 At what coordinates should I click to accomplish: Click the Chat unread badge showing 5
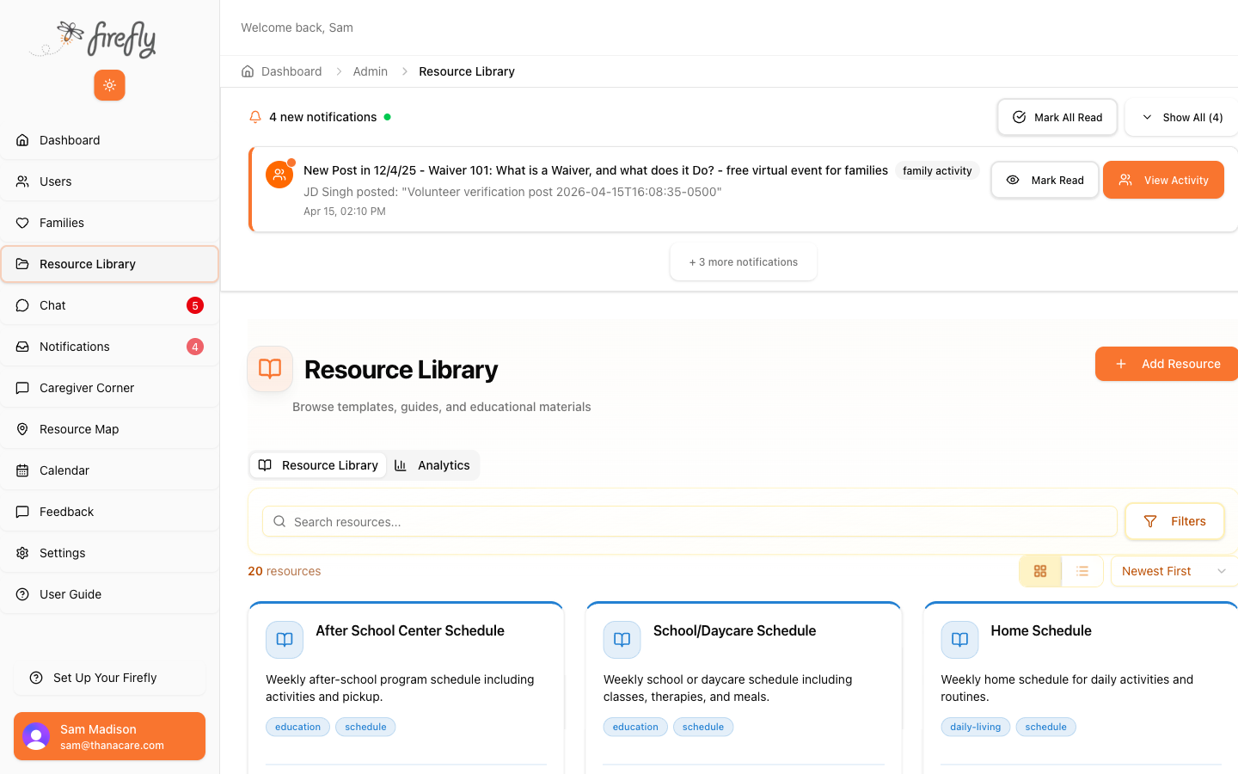195,305
